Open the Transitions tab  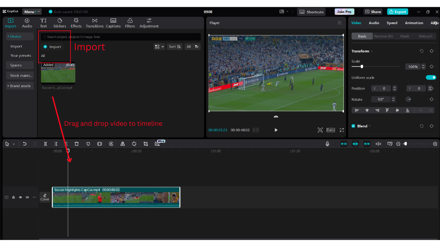(x=95, y=23)
